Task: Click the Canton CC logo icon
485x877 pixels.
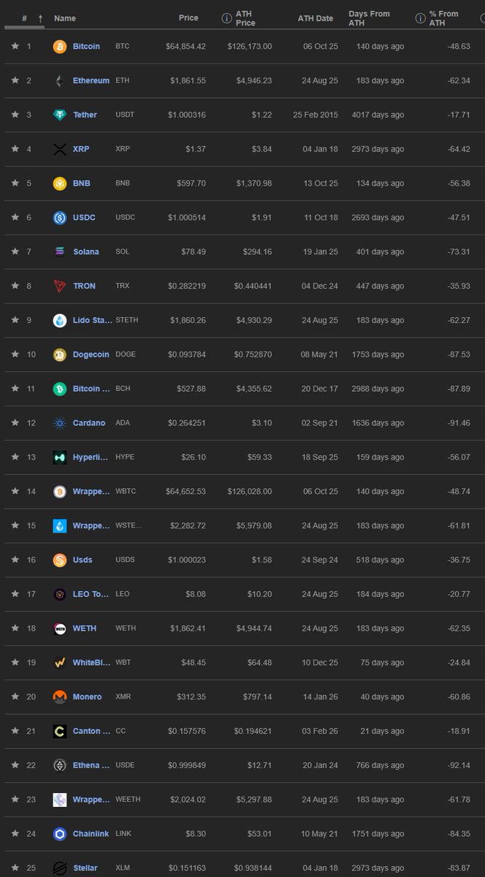Action: pos(60,731)
